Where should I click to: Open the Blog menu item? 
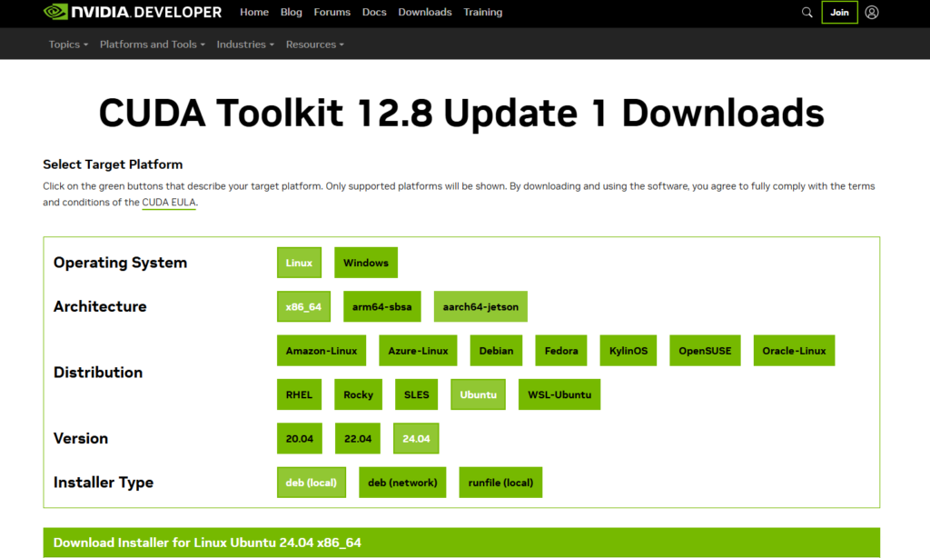coord(292,12)
